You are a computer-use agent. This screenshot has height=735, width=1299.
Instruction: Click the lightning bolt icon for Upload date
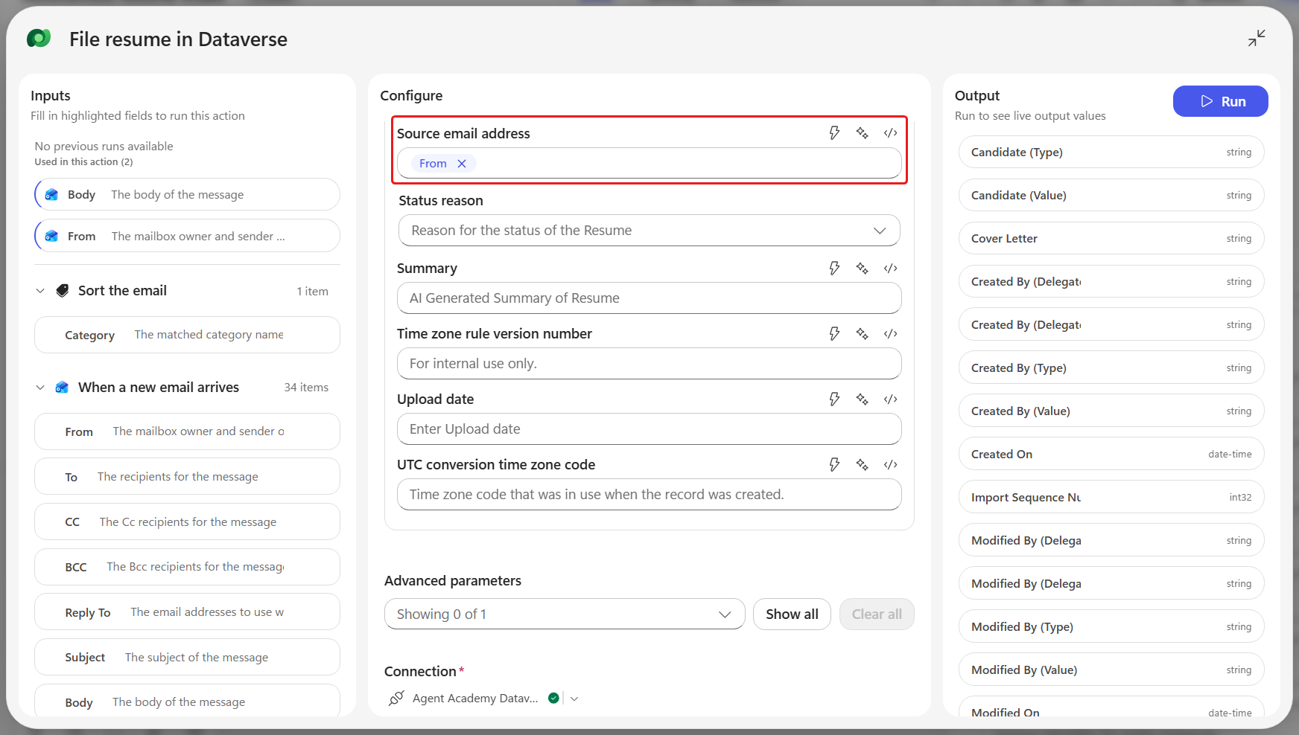(x=834, y=399)
